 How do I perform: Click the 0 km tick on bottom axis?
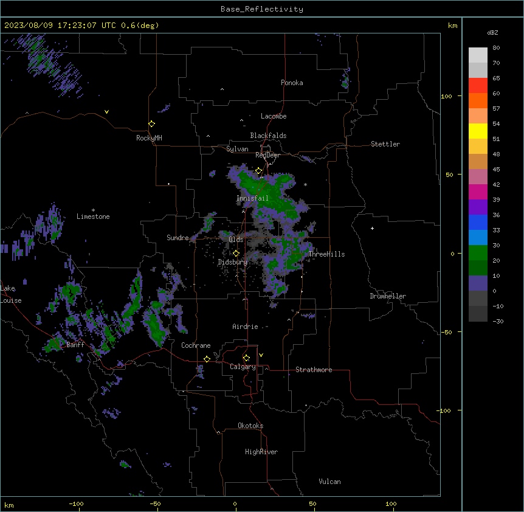[235, 503]
